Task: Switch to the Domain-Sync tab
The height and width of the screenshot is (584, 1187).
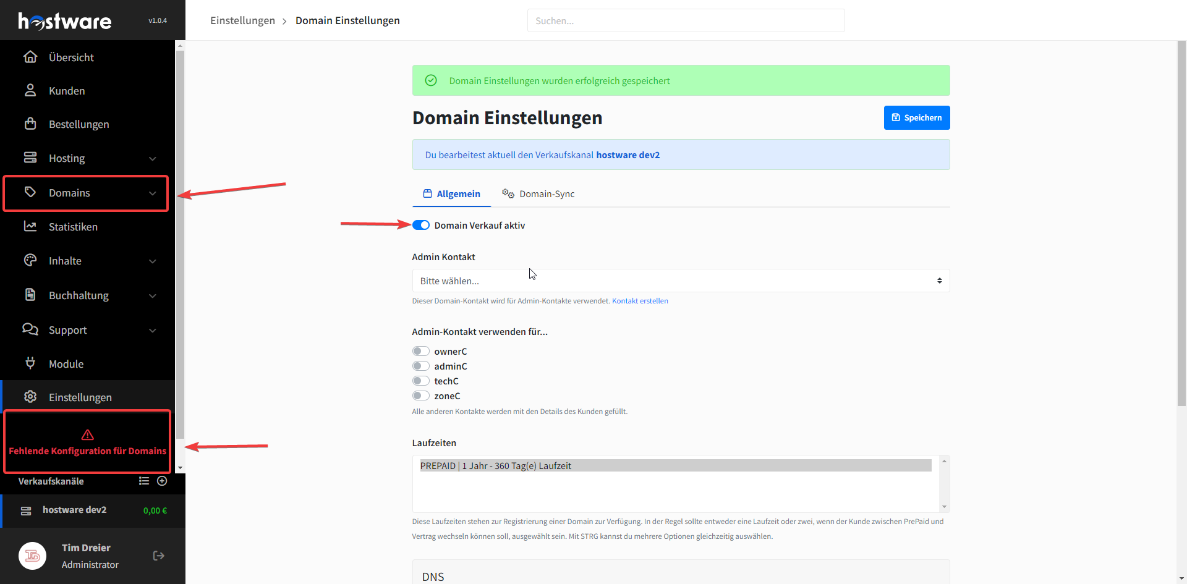Action: [x=538, y=194]
